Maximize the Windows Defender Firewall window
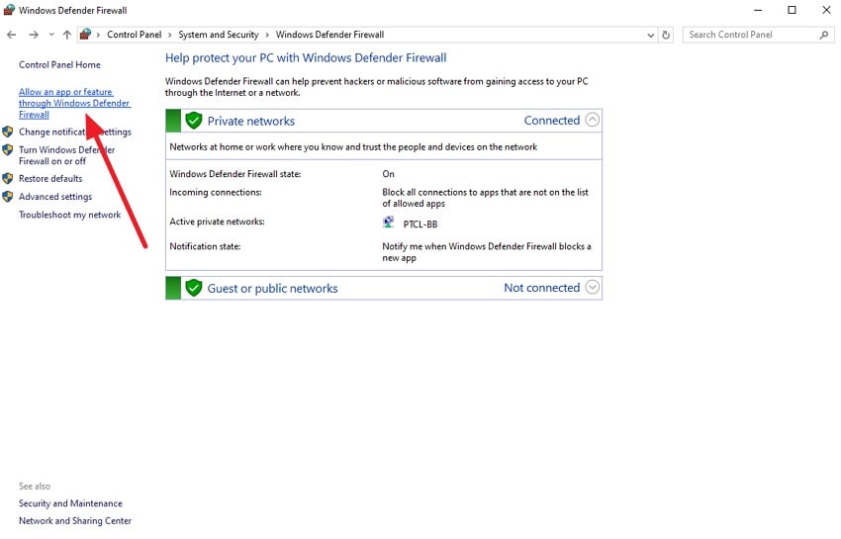Viewport: 841px width, 539px height. pos(792,10)
